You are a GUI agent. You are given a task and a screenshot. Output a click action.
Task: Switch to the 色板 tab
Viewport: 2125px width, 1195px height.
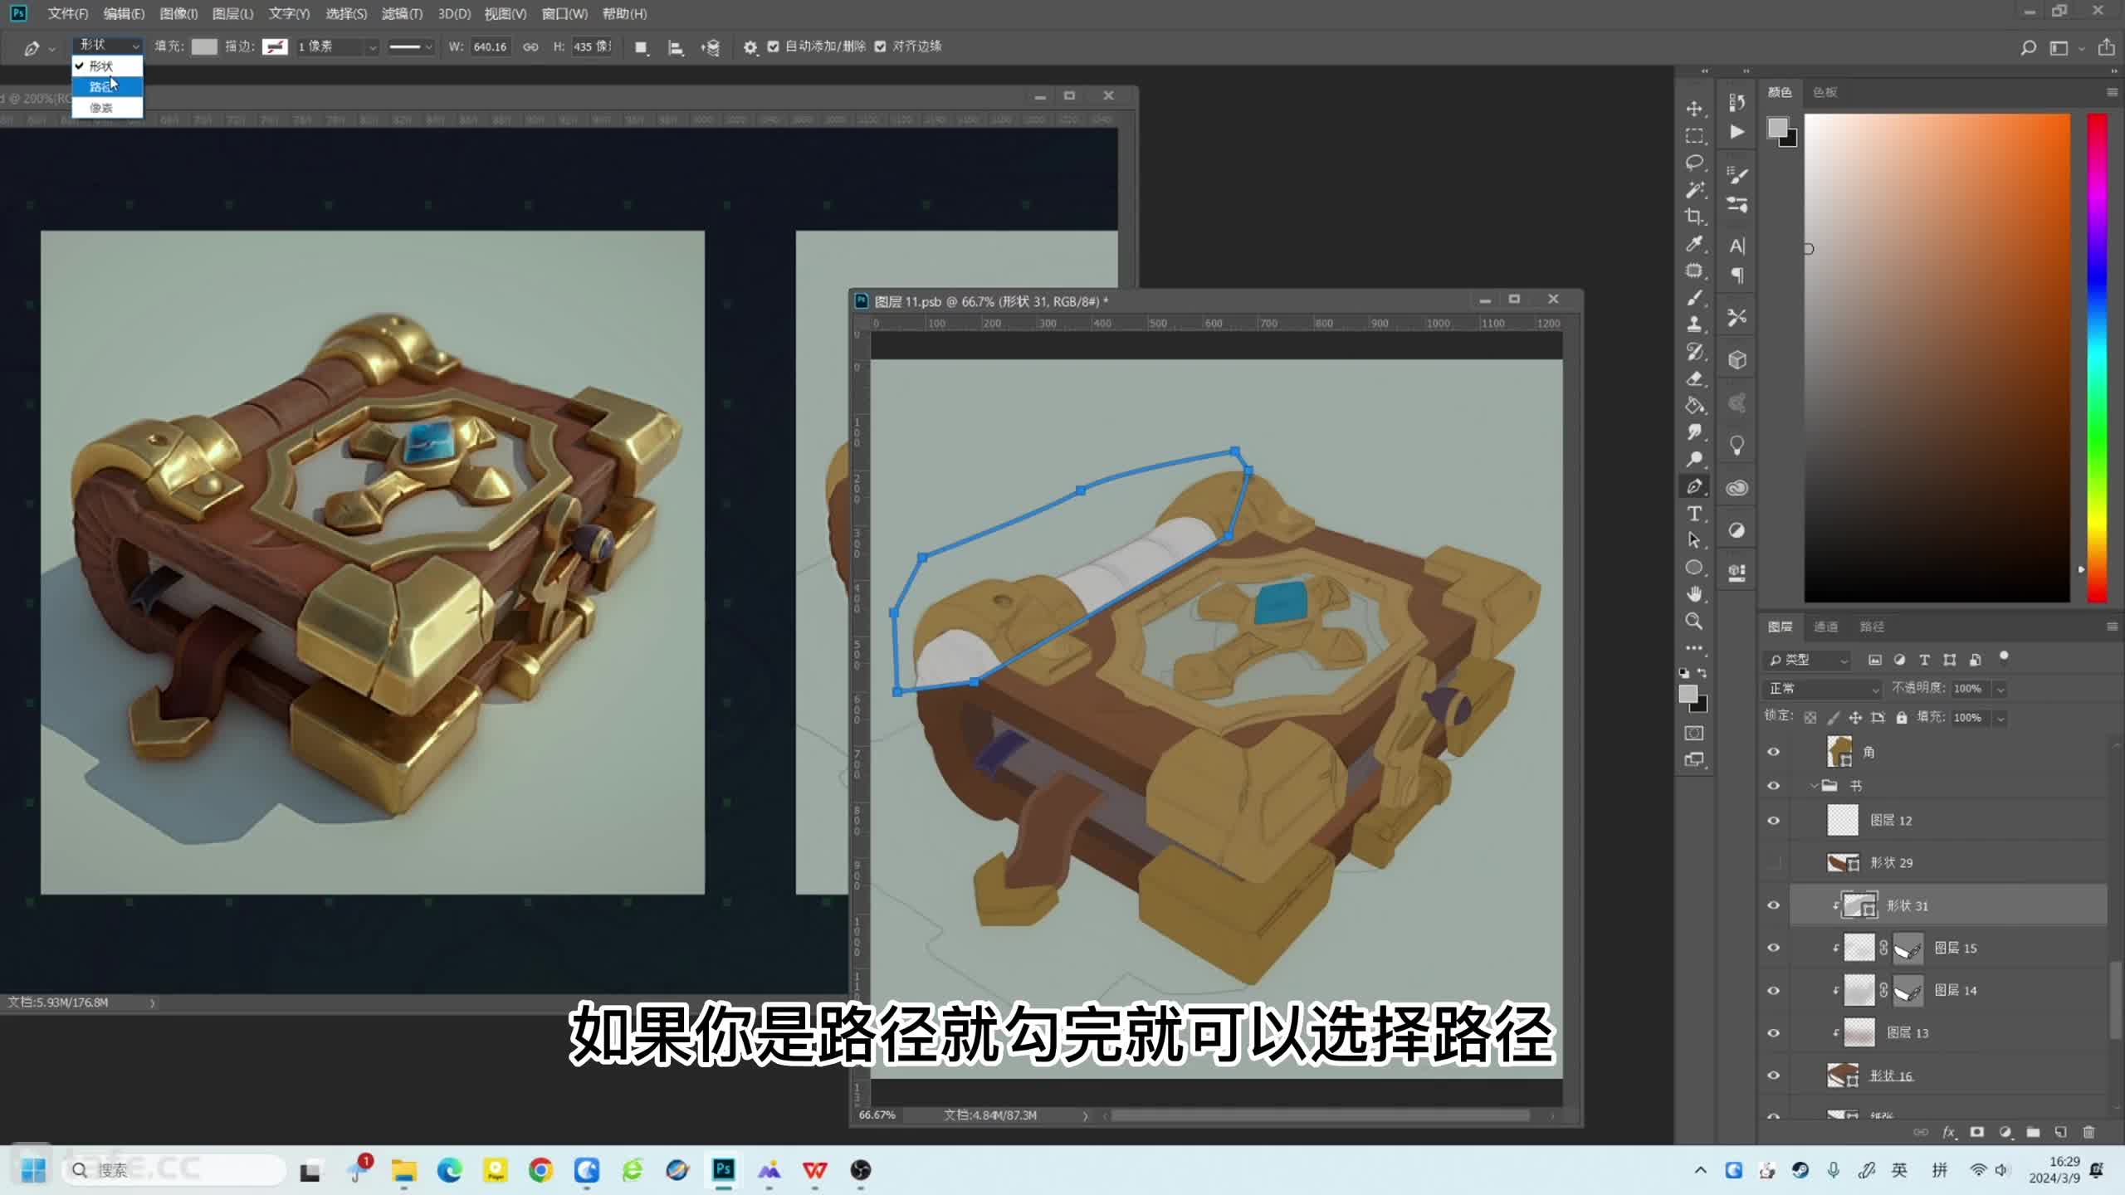click(x=1825, y=92)
